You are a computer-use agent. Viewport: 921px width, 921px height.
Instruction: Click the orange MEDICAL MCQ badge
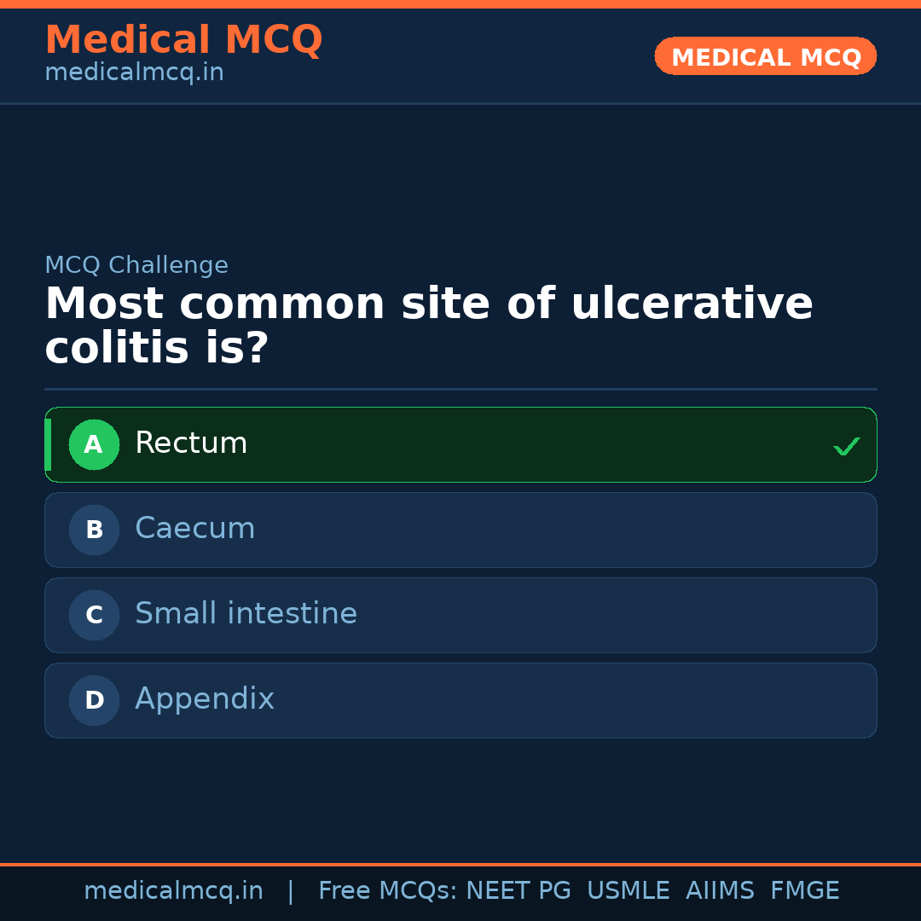click(765, 56)
